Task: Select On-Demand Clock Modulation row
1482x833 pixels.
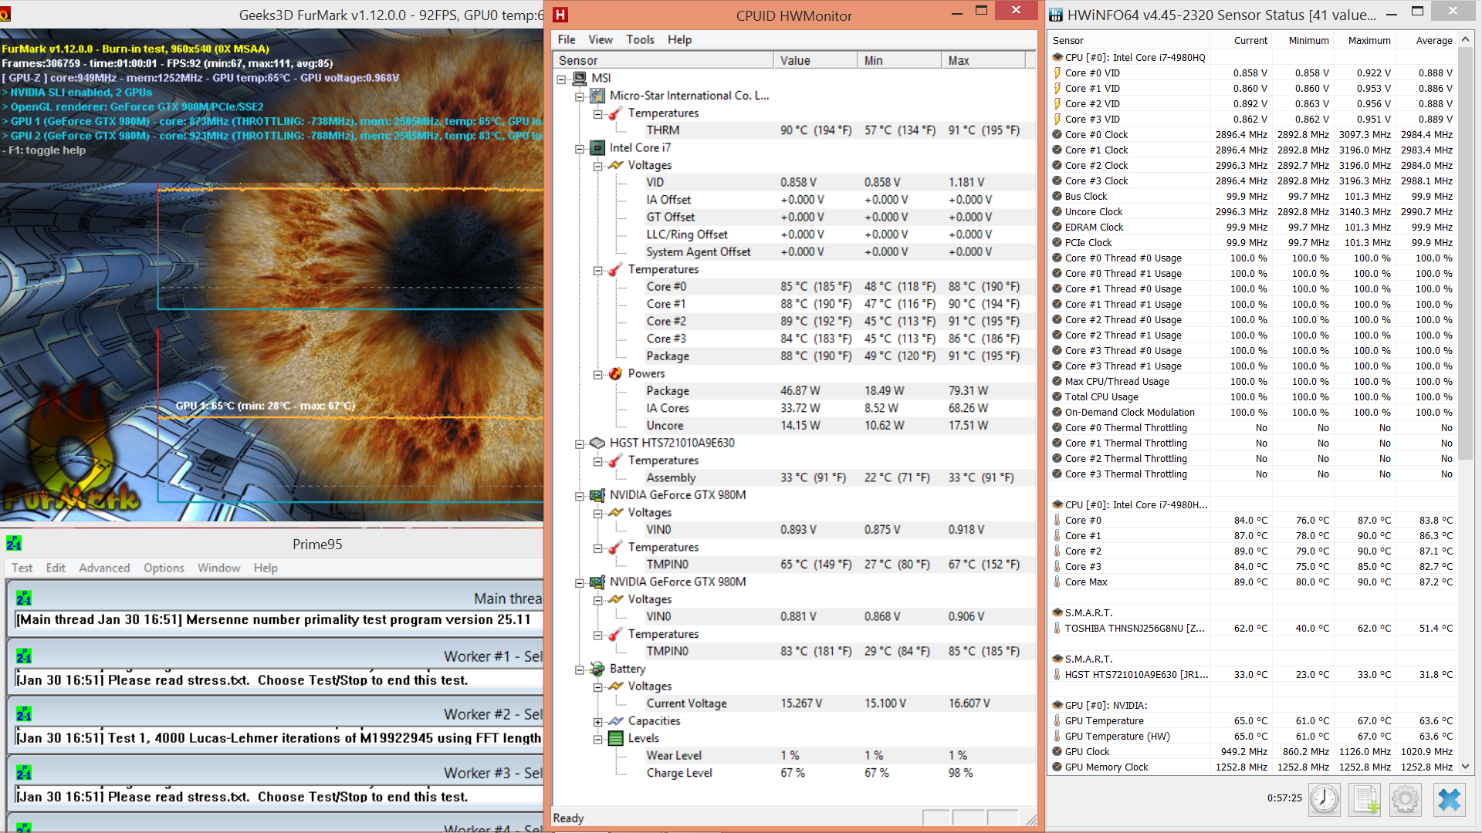Action: point(1253,412)
